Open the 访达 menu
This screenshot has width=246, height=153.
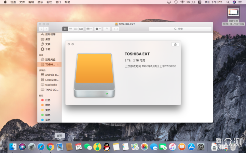point(13,2)
